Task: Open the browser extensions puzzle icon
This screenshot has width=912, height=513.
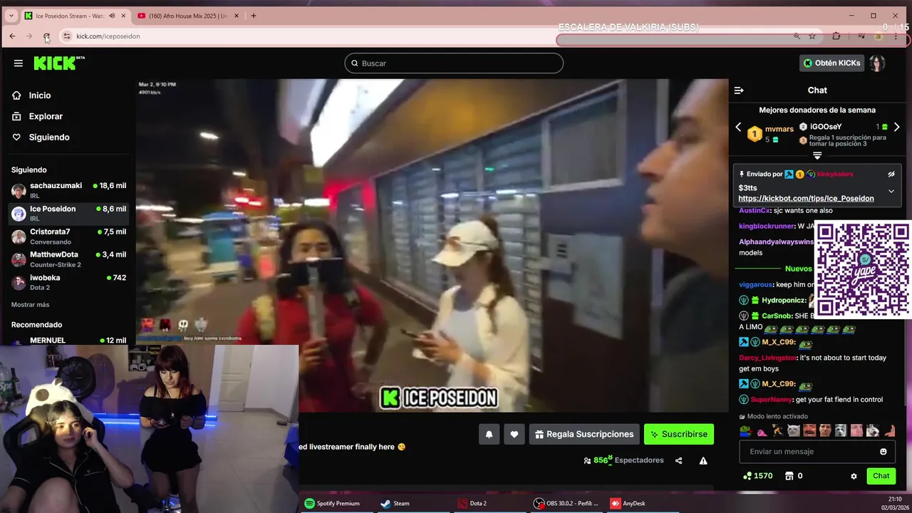Action: [836, 36]
